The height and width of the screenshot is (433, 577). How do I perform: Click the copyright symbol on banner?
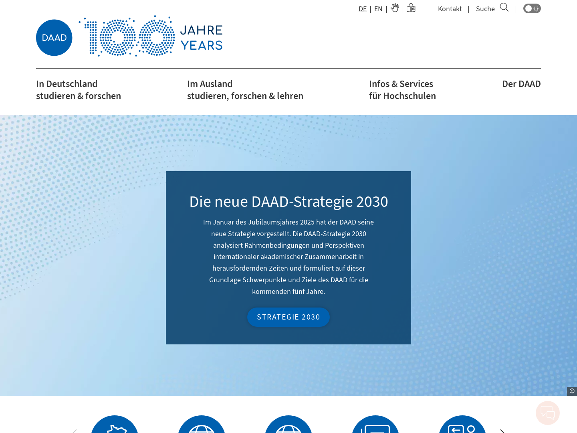(x=572, y=391)
